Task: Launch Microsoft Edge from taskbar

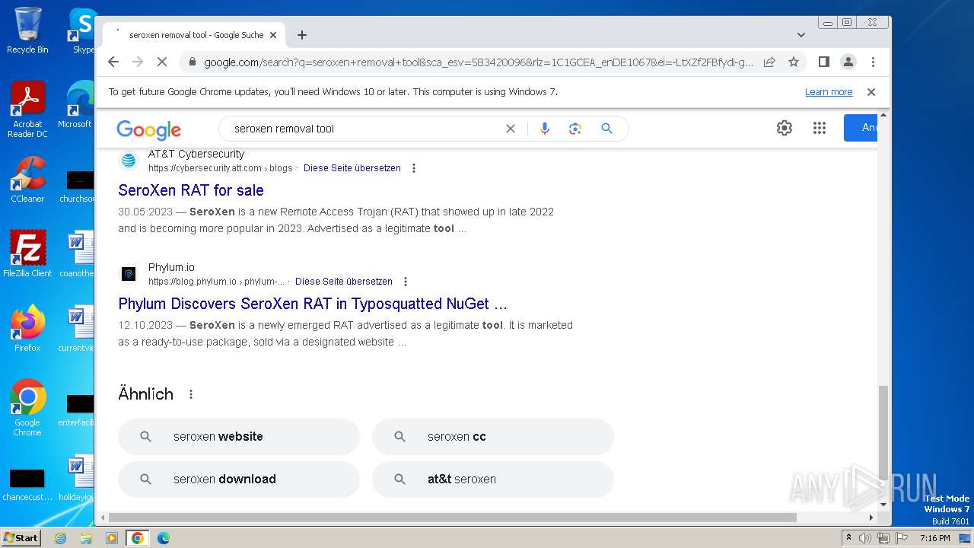Action: pos(163,538)
